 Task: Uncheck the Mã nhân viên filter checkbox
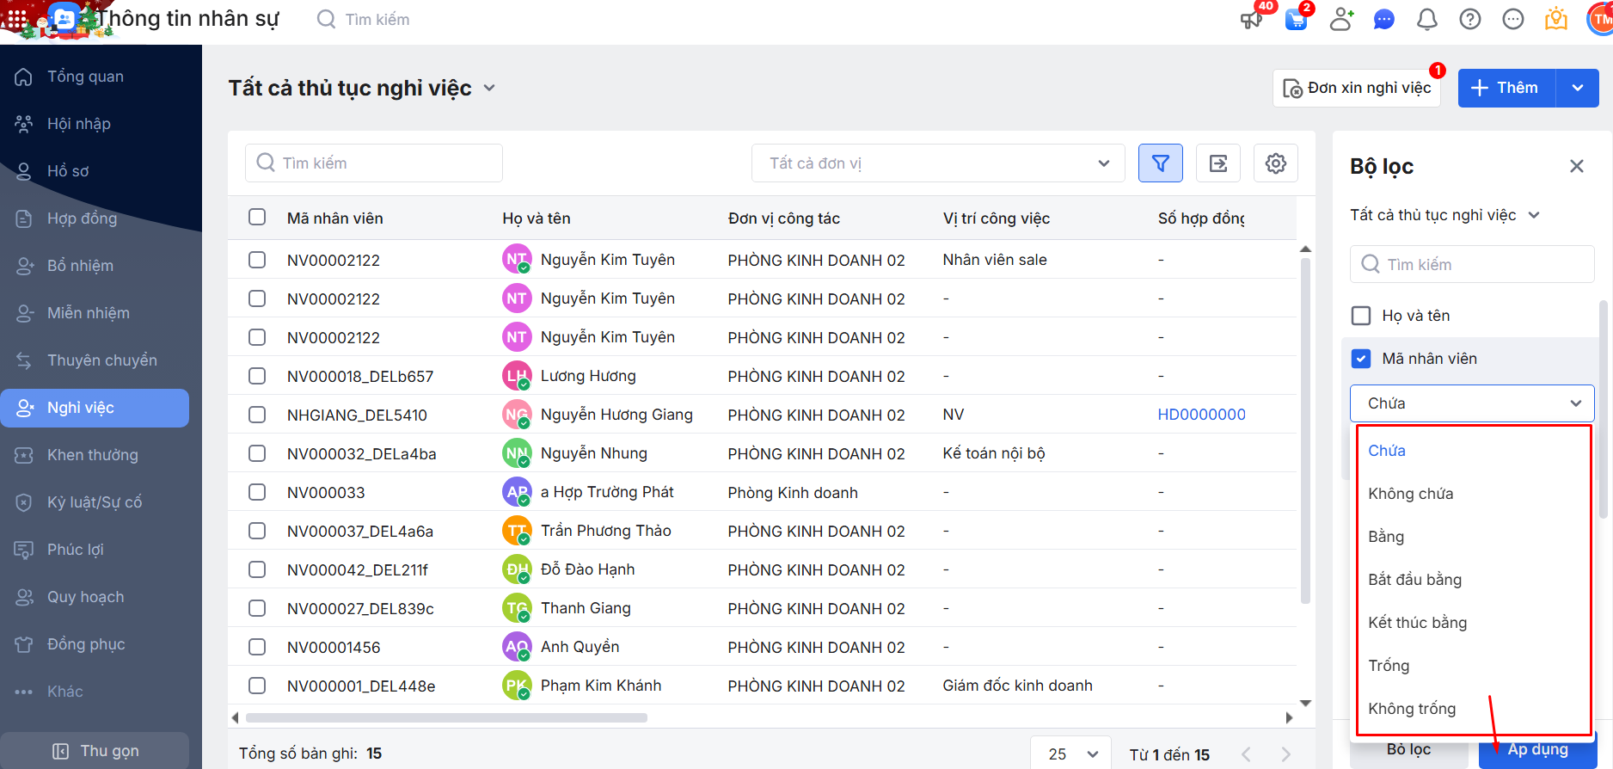coord(1361,359)
